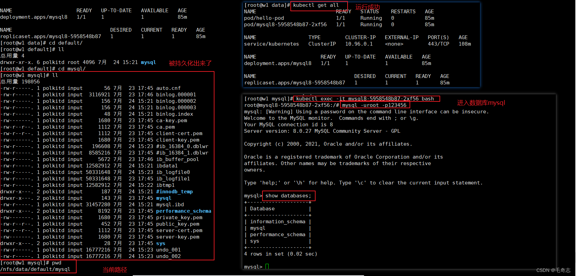
Task: Click the kubectl exec -it command text
Action: pos(365,99)
